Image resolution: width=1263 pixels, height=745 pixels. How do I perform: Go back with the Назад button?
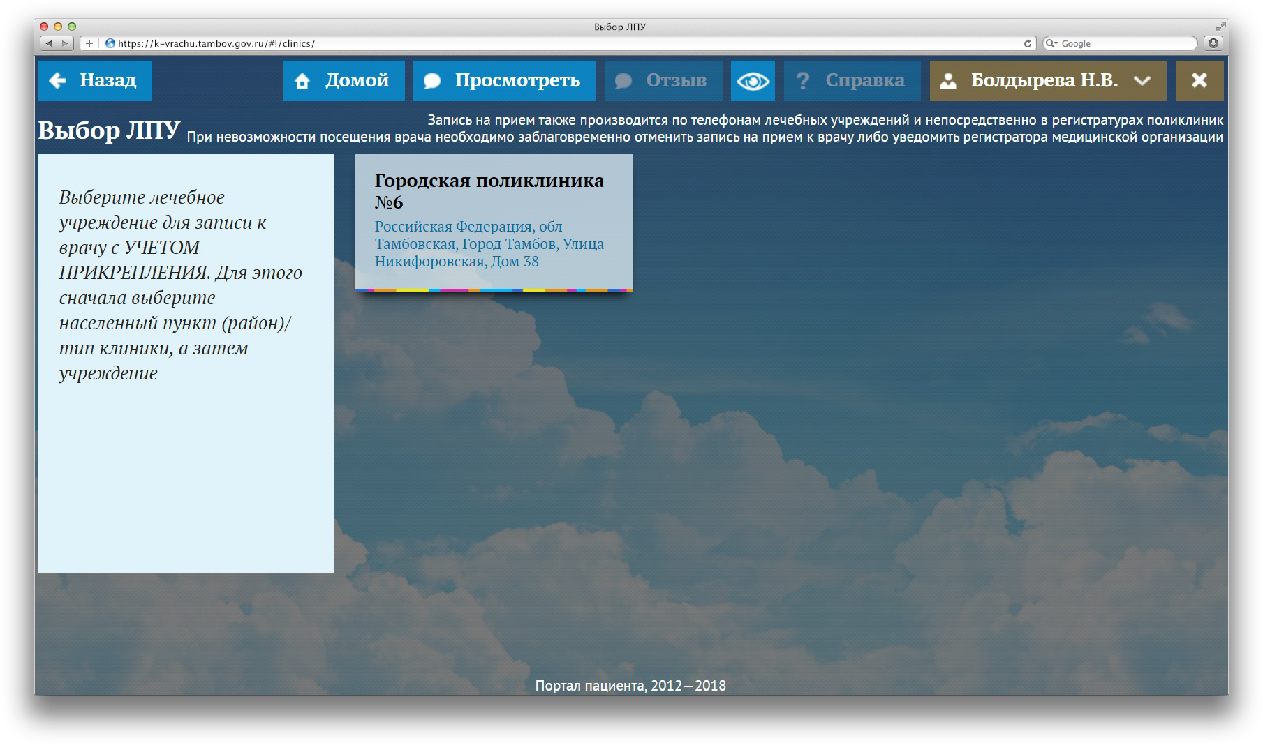click(x=95, y=81)
